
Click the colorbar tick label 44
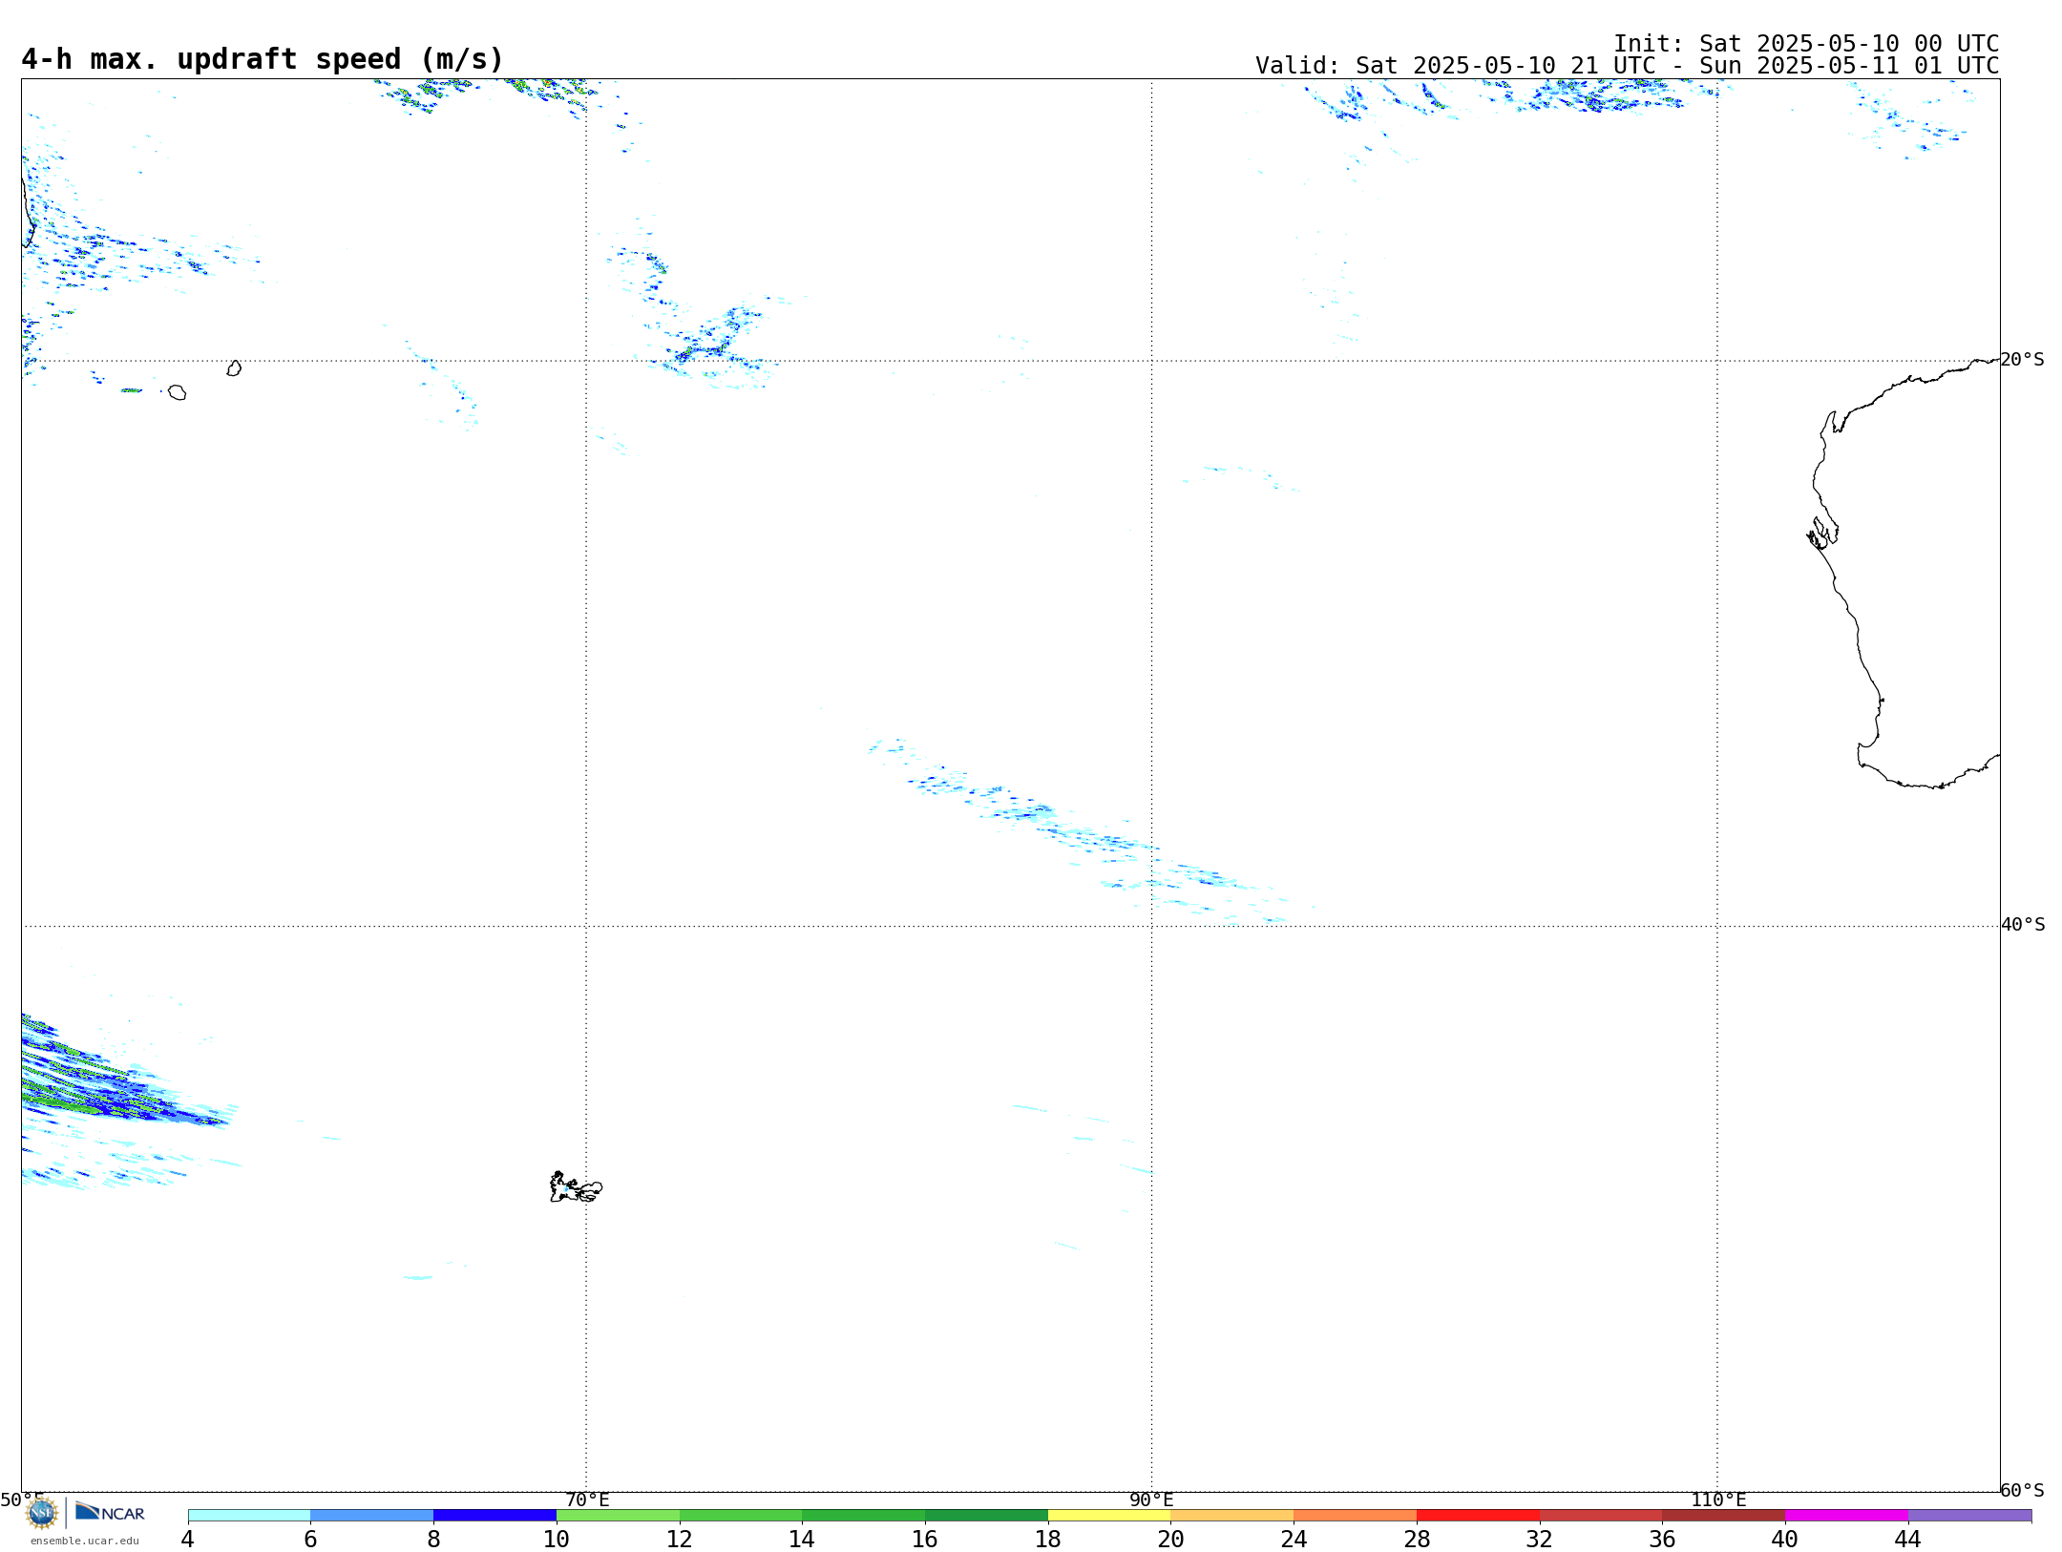point(1908,1540)
